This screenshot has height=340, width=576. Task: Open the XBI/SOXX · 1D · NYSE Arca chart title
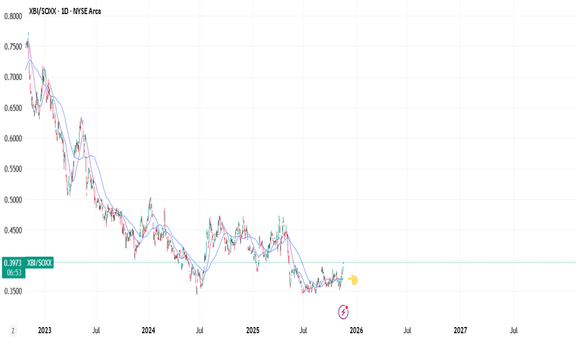point(65,11)
